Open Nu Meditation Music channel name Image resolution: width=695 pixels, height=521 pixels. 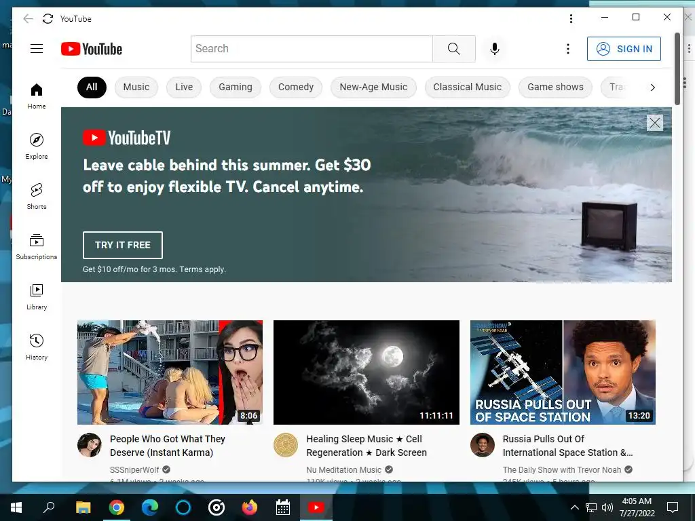[343, 470]
